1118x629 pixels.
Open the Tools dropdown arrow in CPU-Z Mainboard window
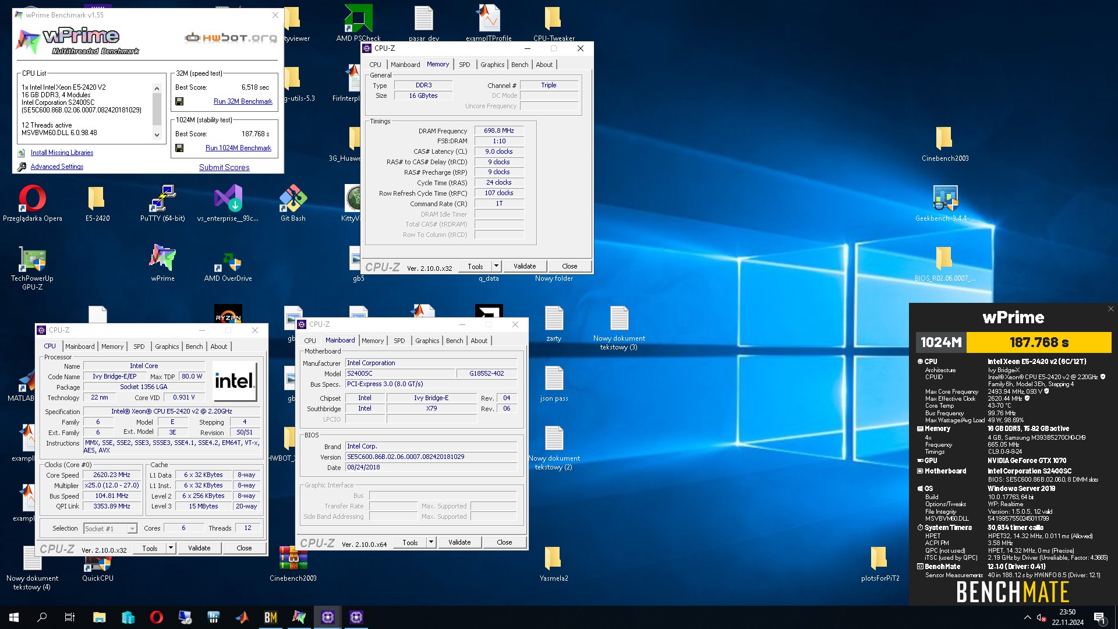click(431, 542)
